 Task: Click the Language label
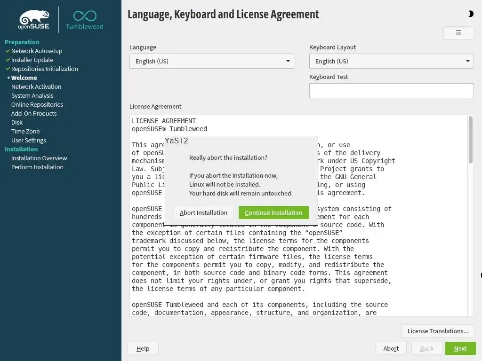point(143,47)
